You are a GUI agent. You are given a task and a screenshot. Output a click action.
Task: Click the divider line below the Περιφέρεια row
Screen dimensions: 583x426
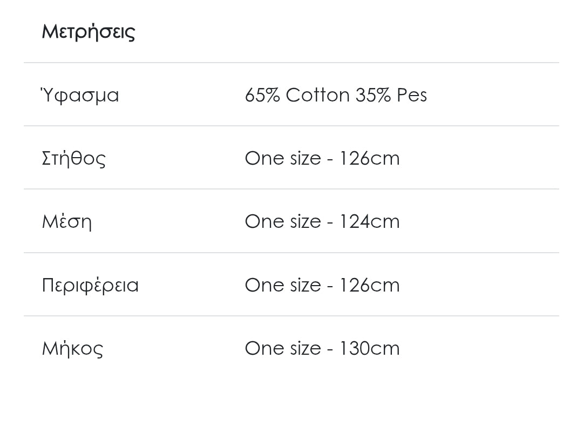(291, 316)
